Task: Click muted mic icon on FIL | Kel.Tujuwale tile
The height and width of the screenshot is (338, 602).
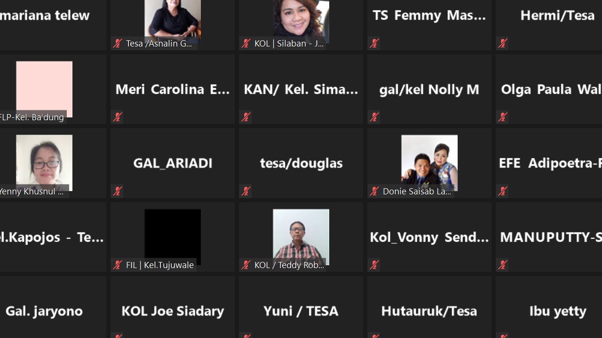Action: point(118,265)
